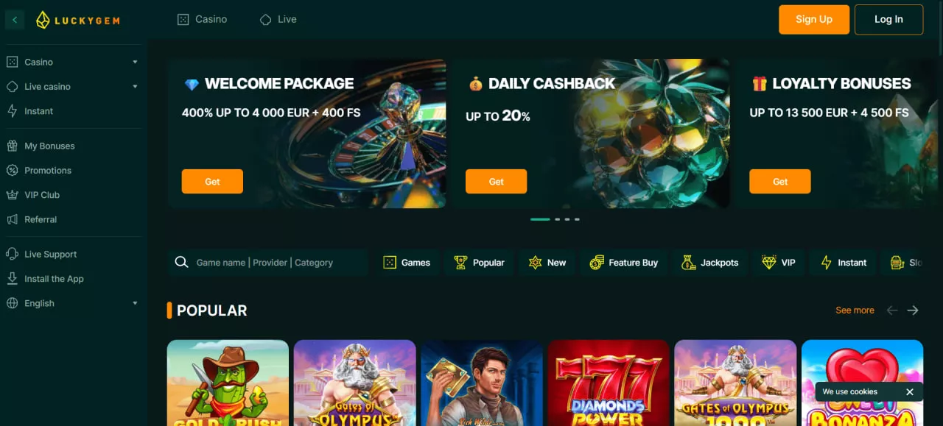Open the VIP Club crown icon
The image size is (943, 426).
[12, 195]
